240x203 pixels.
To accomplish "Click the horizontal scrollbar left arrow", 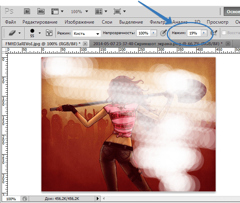I will (104, 199).
